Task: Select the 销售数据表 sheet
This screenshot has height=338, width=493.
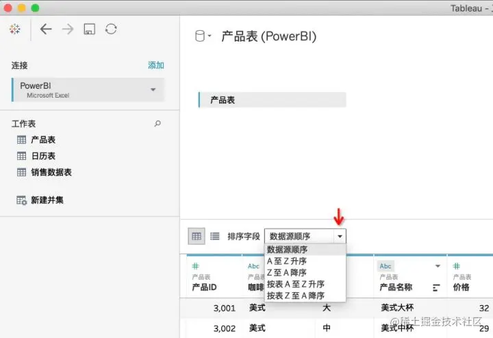Action: pyautogui.click(x=51, y=172)
